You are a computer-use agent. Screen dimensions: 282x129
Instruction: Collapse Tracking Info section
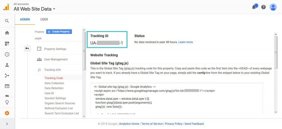click(x=52, y=70)
